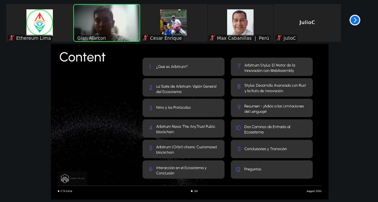Click muted mic icon beside JulioC name tag

click(x=279, y=38)
